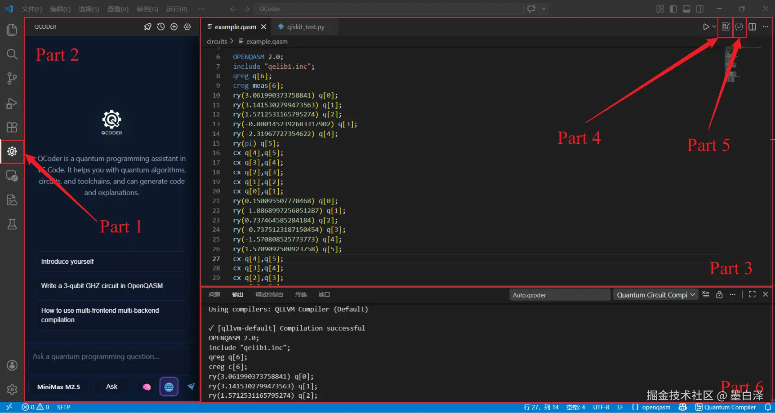Screen dimensions: 775x413
Task: Send the quantum question with paper-plane icon
Action: (x=191, y=386)
